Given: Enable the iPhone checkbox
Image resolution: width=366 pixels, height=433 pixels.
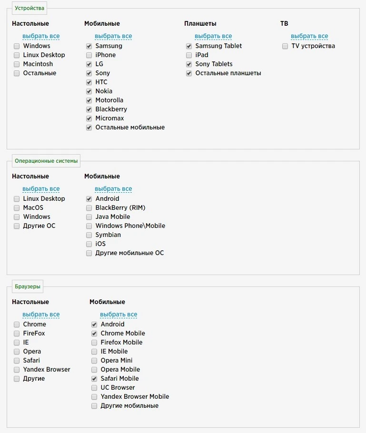Looking at the screenshot, I should (89, 55).
